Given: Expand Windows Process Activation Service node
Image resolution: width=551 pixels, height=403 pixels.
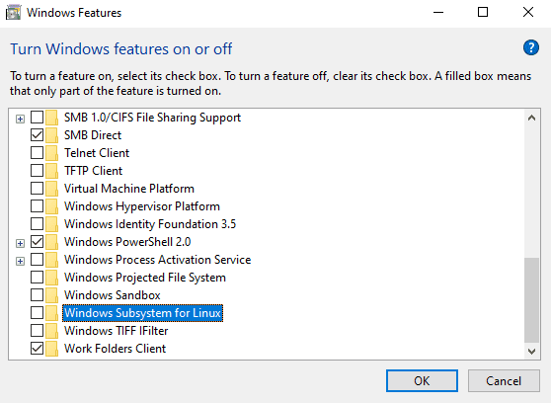Looking at the screenshot, I should pyautogui.click(x=20, y=261).
